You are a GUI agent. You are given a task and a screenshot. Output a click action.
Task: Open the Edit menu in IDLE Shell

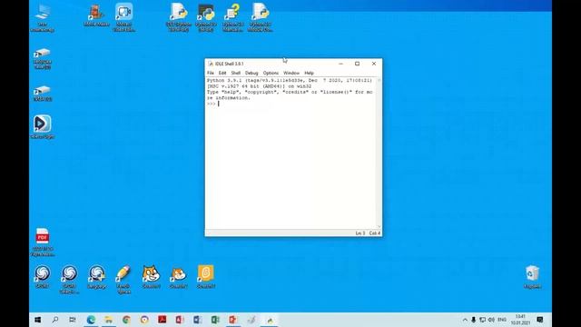pos(222,73)
